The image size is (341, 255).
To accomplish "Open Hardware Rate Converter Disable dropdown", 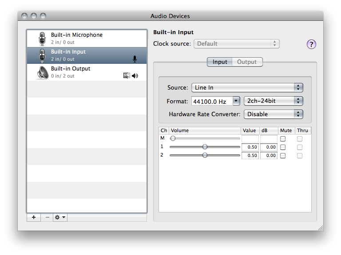I will pos(274,114).
